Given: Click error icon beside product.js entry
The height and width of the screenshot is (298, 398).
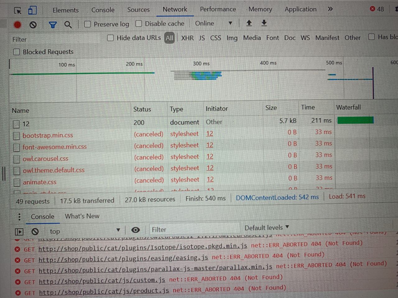Looking at the screenshot, I should (x=18, y=293).
